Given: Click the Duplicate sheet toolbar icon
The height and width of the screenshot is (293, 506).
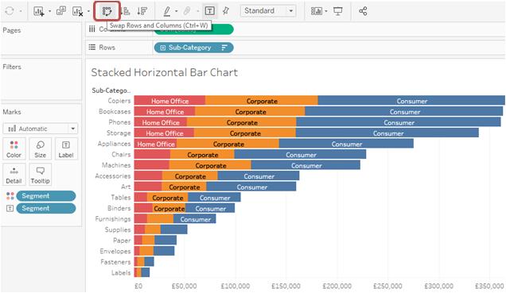Looking at the screenshot, I should [61, 11].
